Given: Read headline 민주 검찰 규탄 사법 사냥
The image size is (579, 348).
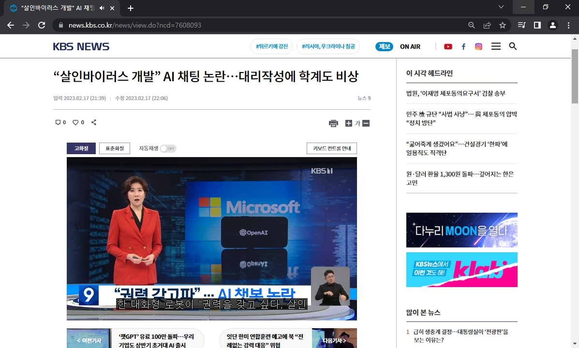Looking at the screenshot, I should [461, 118].
